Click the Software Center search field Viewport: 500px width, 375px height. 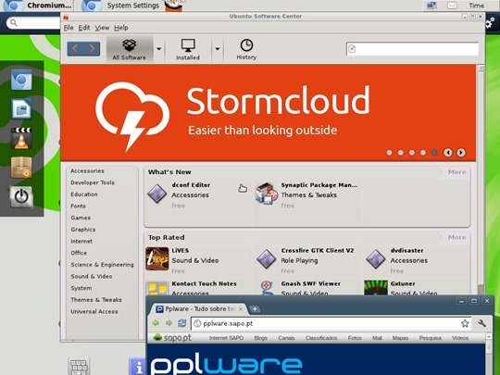coord(412,49)
